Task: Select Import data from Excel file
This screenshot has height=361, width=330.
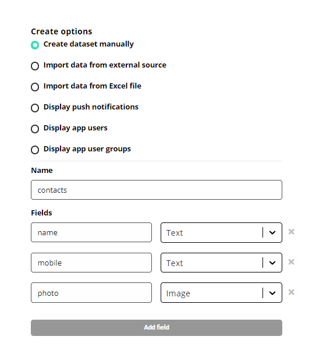Action: coord(35,87)
